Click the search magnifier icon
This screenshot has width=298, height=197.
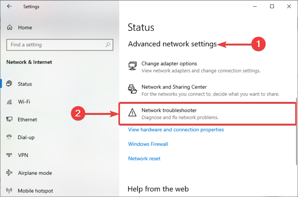pyautogui.click(x=107, y=45)
